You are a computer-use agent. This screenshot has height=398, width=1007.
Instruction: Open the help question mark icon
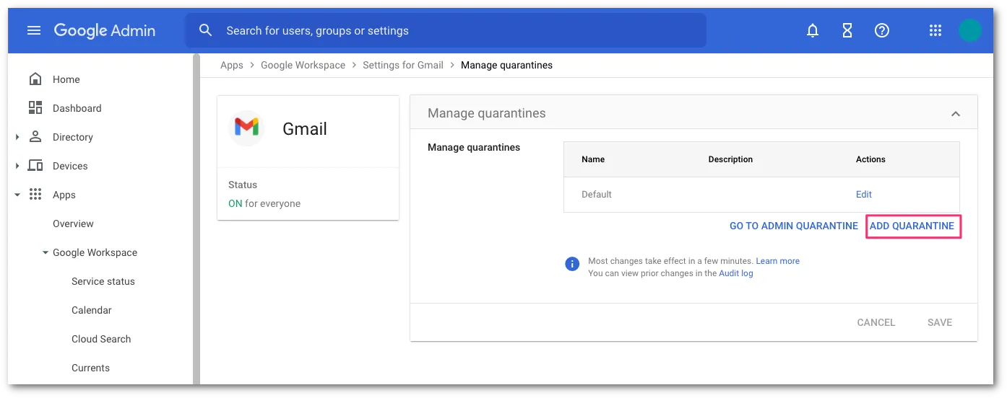tap(882, 30)
